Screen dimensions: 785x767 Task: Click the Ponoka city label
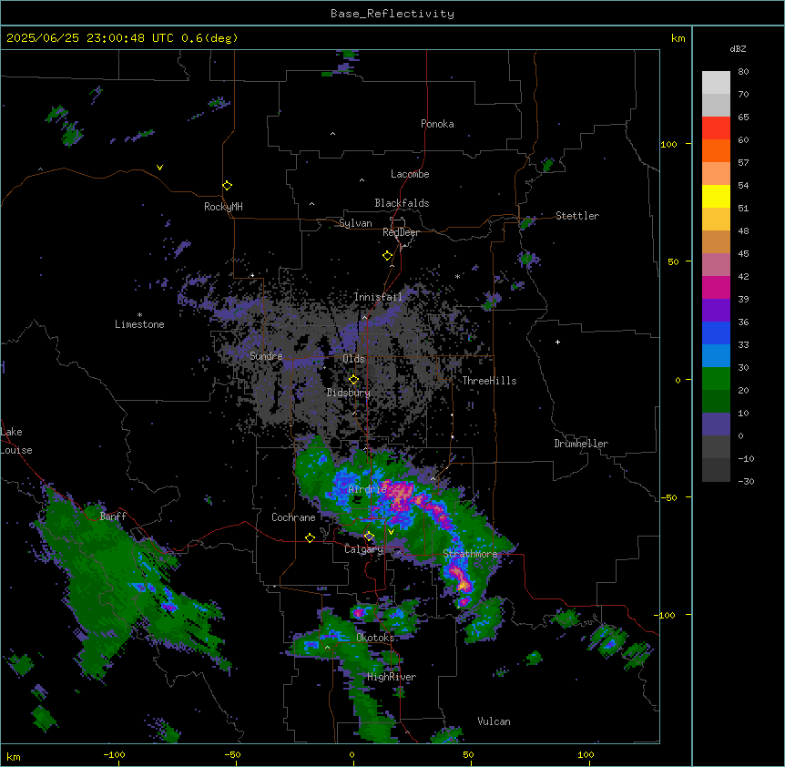click(437, 124)
